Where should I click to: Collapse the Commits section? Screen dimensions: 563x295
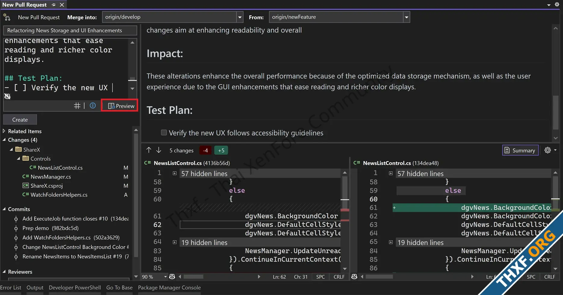point(4,209)
